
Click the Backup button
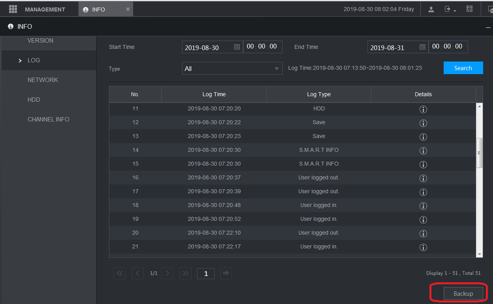(463, 294)
